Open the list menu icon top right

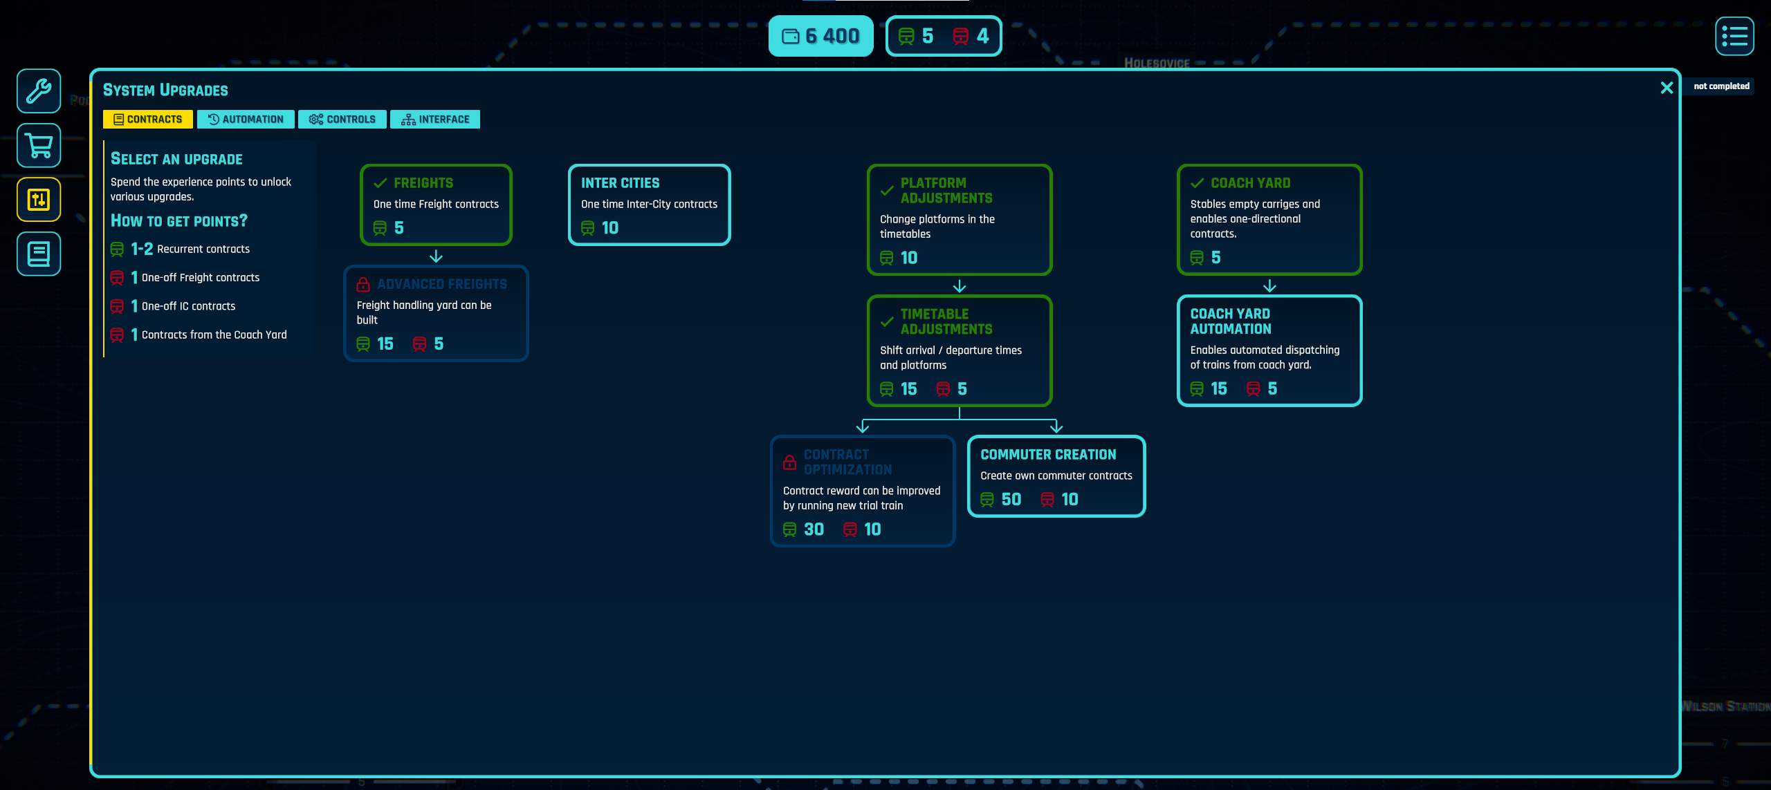pyautogui.click(x=1734, y=36)
